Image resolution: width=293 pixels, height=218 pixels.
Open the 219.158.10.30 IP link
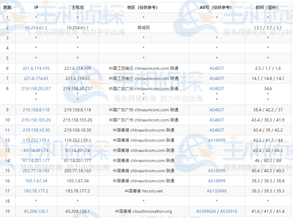tap(36, 130)
